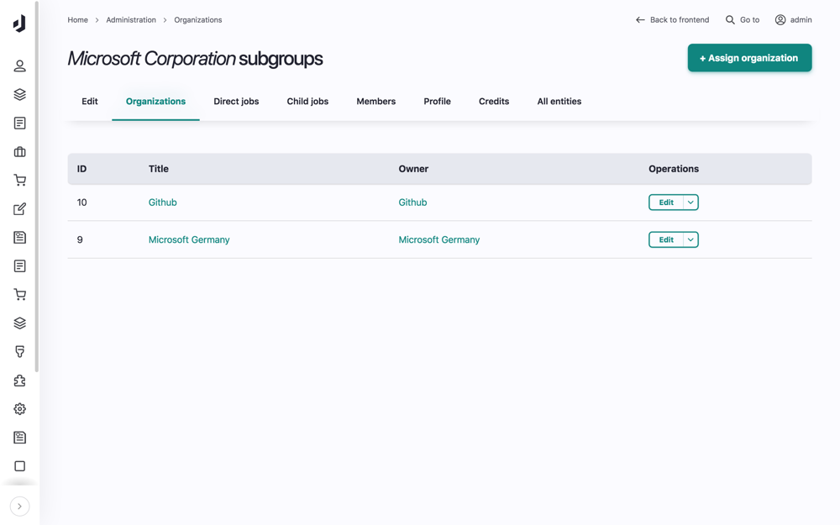Click Edit button in the Github row
Screen dimensions: 840x525
pyautogui.click(x=666, y=202)
